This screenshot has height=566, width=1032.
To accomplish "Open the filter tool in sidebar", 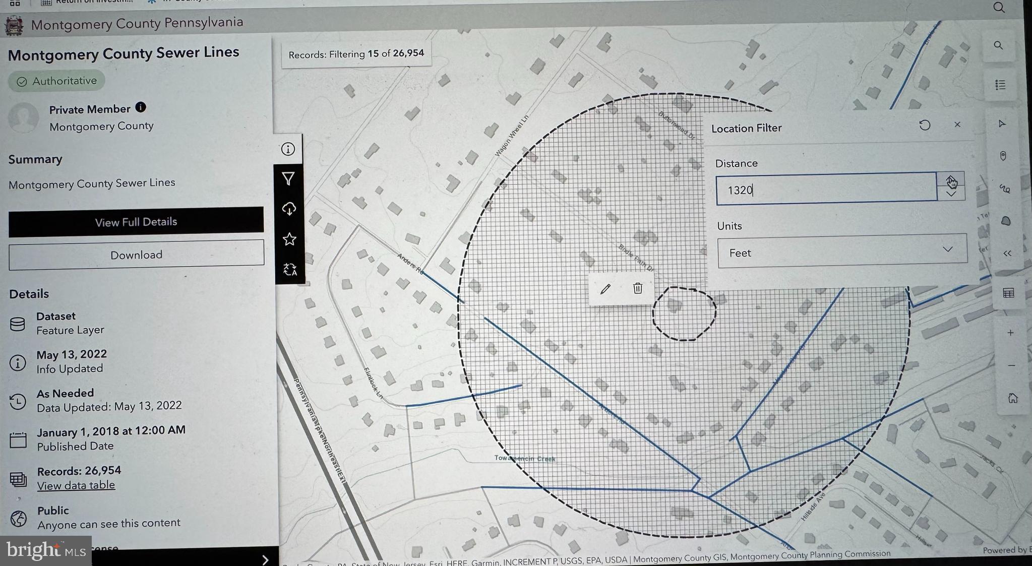I will coord(288,179).
